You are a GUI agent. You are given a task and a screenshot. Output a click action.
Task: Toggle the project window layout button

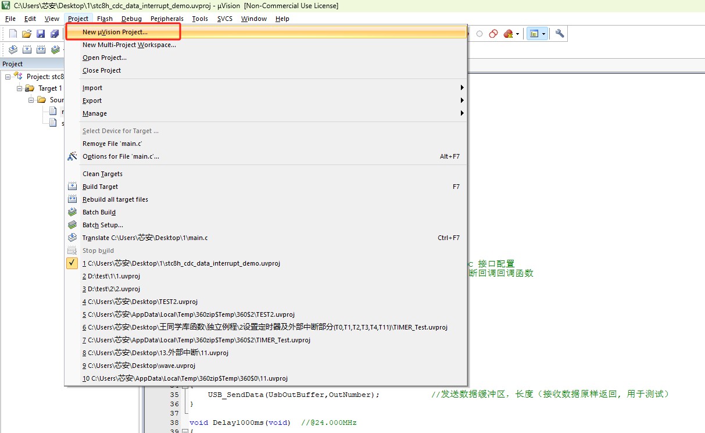coord(534,34)
